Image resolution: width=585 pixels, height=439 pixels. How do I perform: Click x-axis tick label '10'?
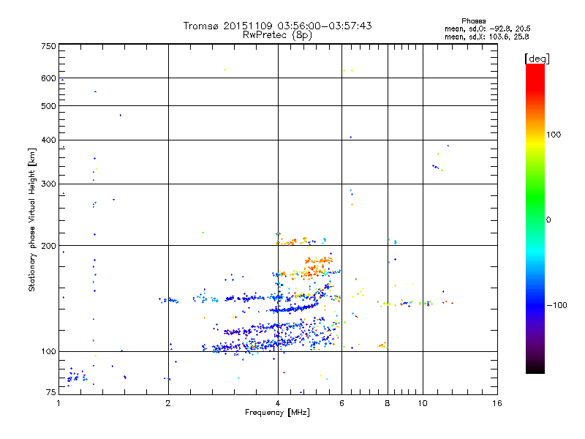(x=423, y=403)
